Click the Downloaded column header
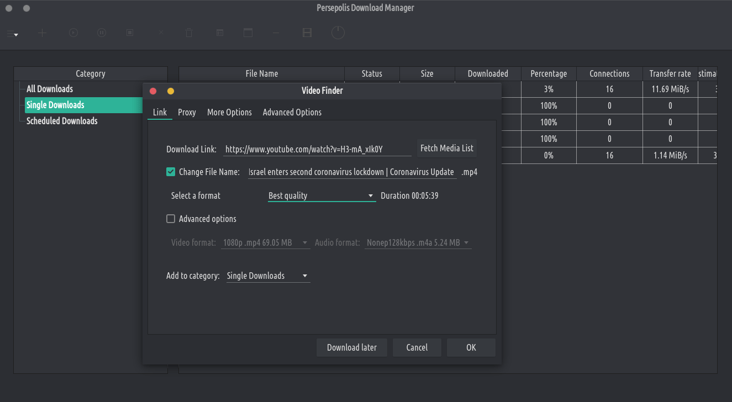The height and width of the screenshot is (402, 732). (488, 73)
